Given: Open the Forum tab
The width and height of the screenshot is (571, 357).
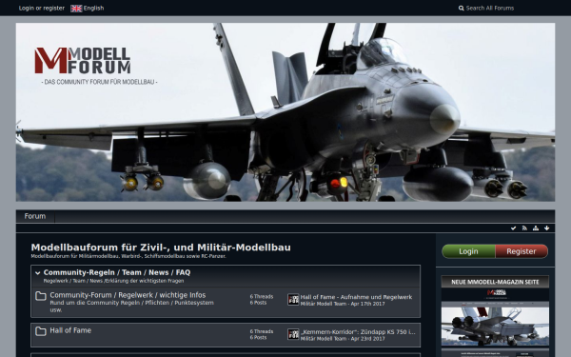Looking at the screenshot, I should 35,216.
